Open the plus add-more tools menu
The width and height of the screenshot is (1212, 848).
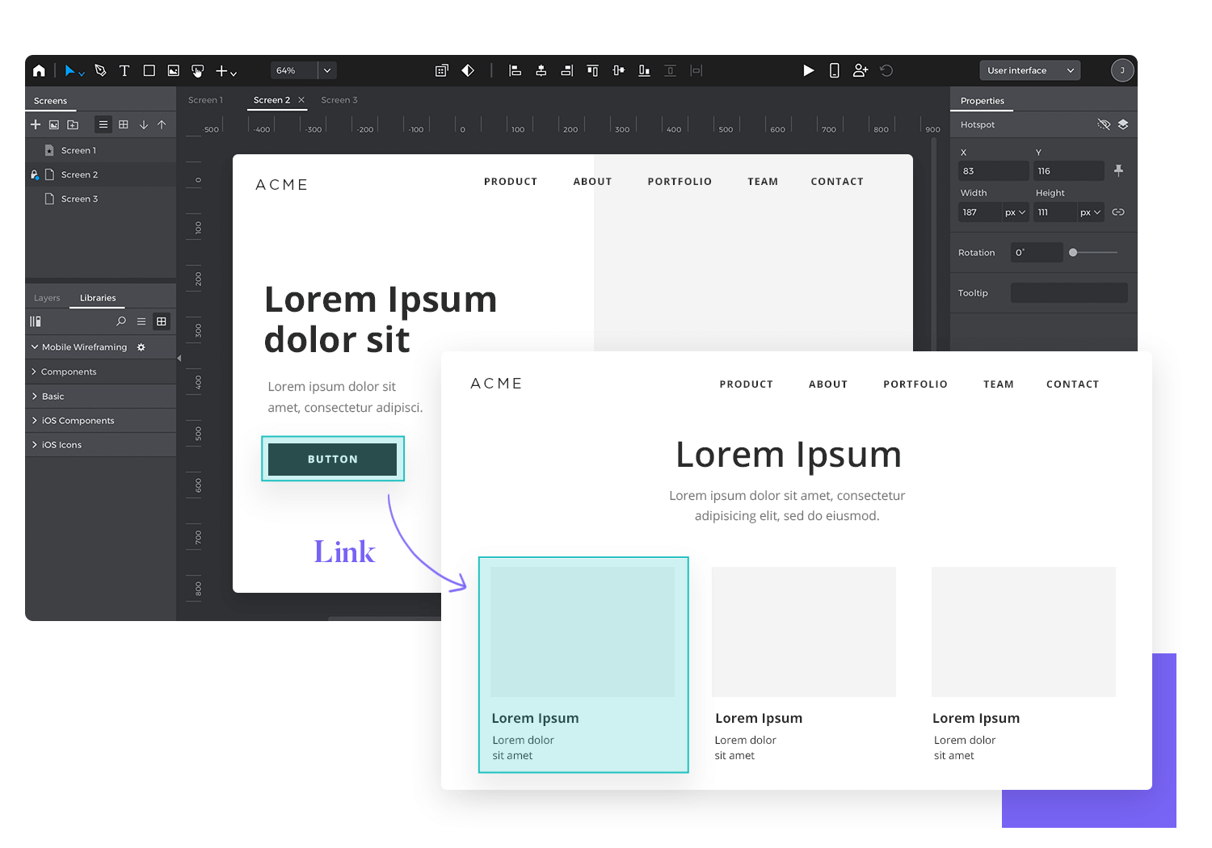click(x=225, y=71)
